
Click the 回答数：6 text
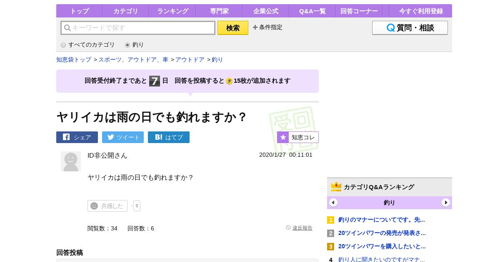pyautogui.click(x=141, y=228)
